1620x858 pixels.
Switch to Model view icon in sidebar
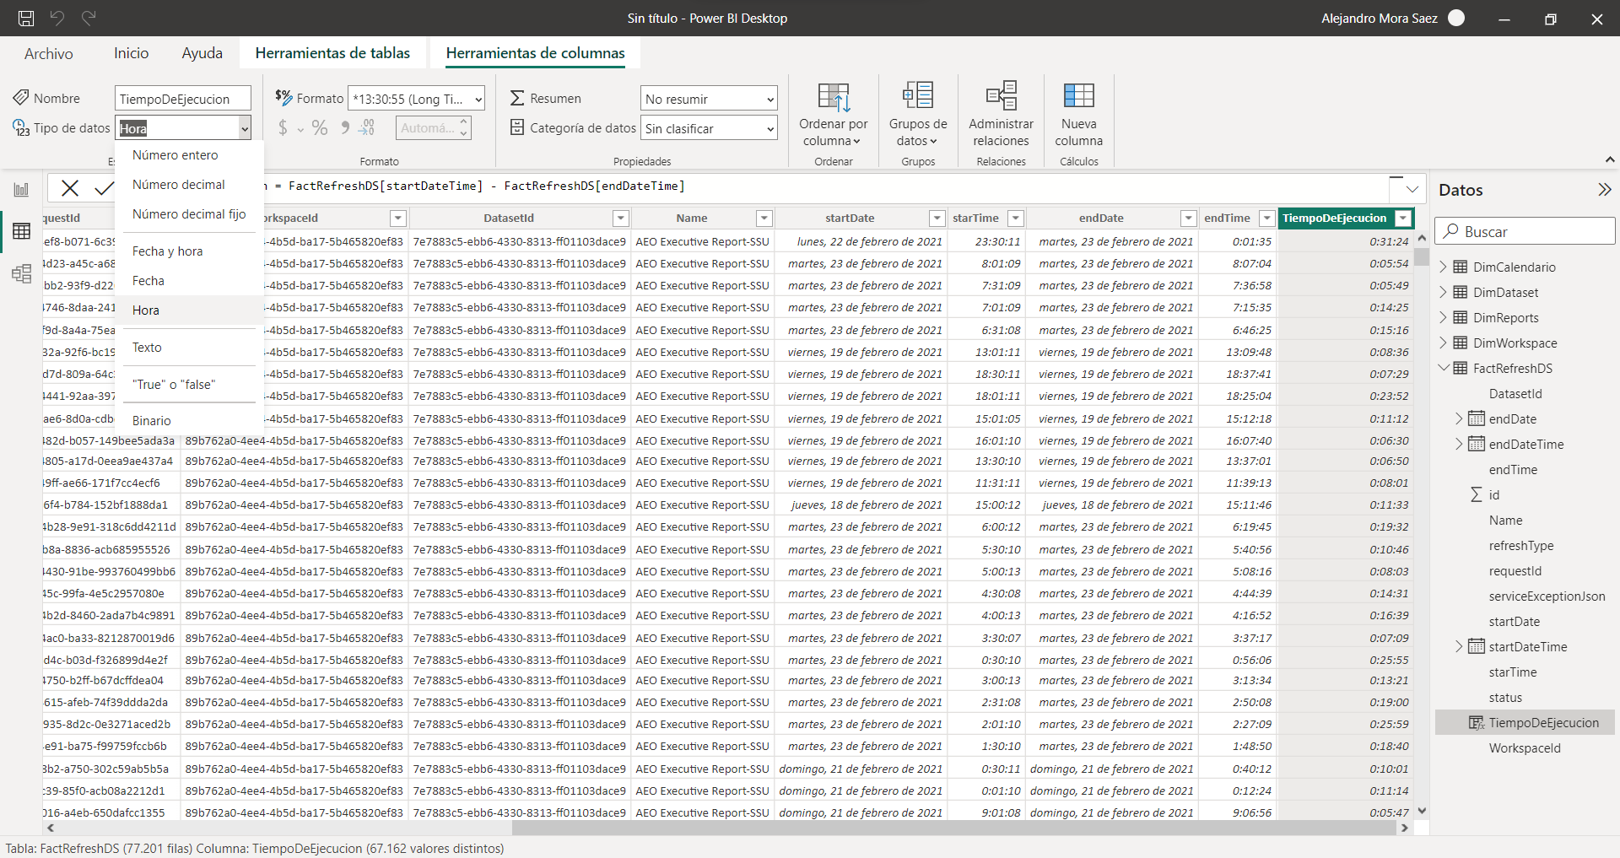(21, 273)
